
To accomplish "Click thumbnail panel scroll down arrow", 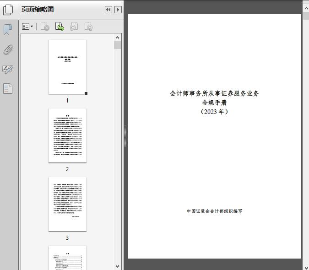I will coord(118,266).
